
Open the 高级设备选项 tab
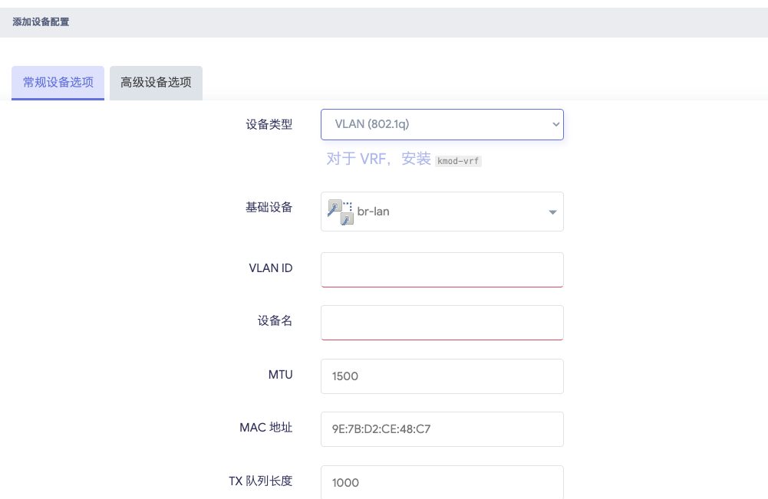[x=156, y=82]
